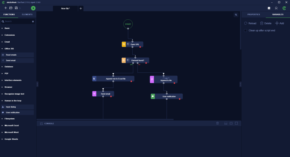Toggle breakpoint red dot on Element found block
290x157 pixels.
point(146,63)
